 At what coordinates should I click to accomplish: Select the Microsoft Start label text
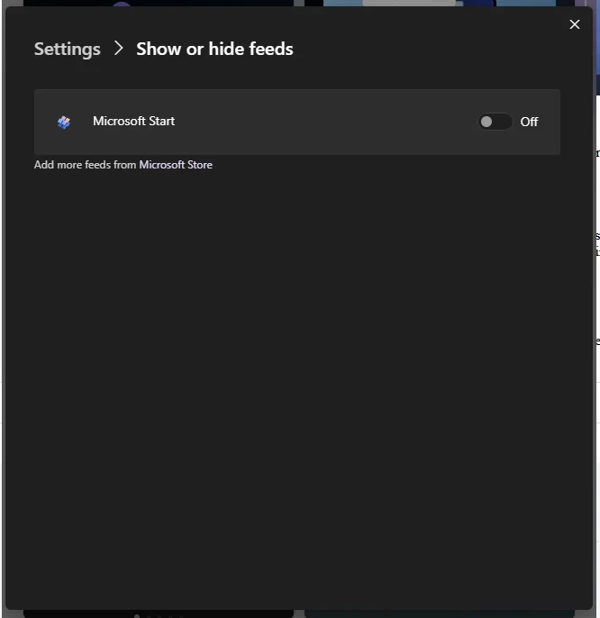pos(133,121)
